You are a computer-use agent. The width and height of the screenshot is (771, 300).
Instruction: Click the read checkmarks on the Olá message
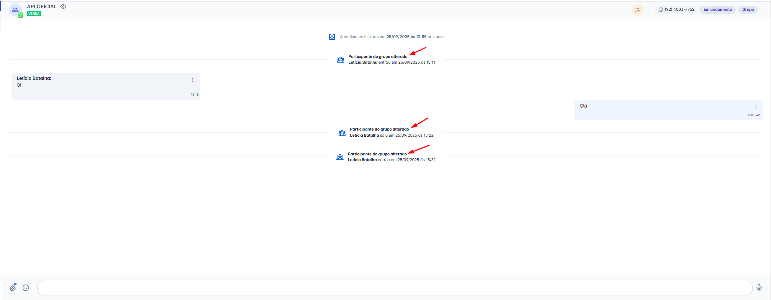(758, 115)
